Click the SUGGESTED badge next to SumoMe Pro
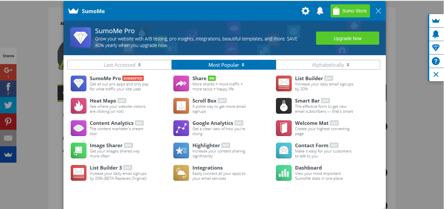 (x=133, y=78)
